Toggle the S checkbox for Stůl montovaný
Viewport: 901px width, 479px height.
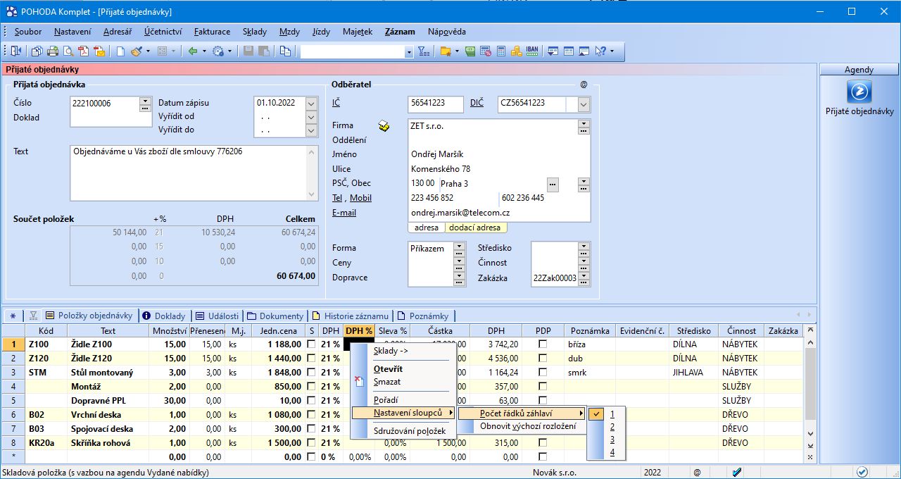coord(312,373)
